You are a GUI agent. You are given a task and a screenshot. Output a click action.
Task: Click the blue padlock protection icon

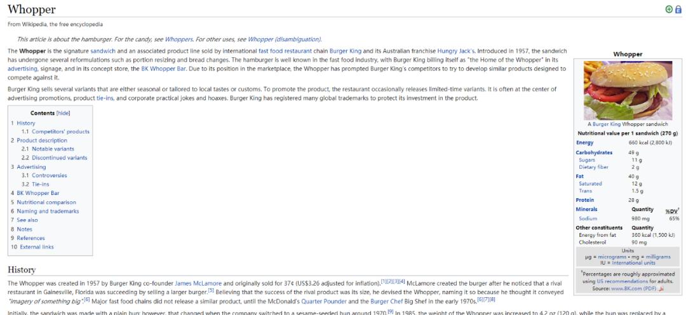678,9
